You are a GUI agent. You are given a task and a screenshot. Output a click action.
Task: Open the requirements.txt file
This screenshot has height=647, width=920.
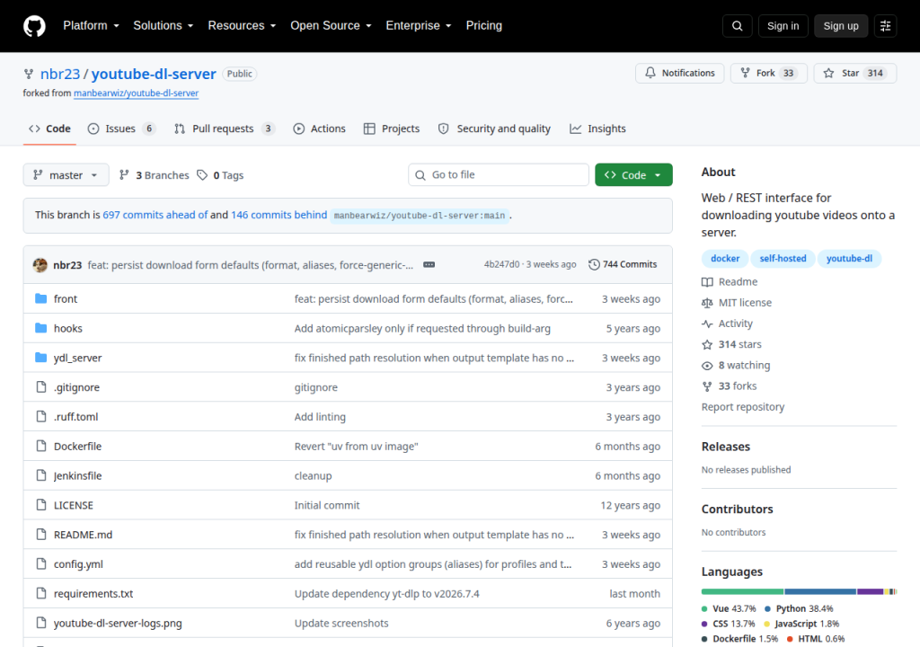[x=93, y=594]
